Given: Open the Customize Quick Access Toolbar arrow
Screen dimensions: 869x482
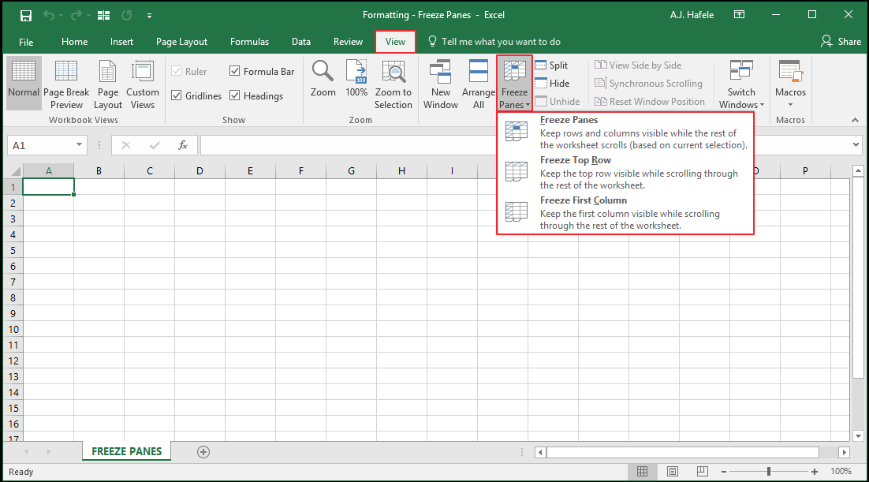Looking at the screenshot, I should pyautogui.click(x=149, y=16).
